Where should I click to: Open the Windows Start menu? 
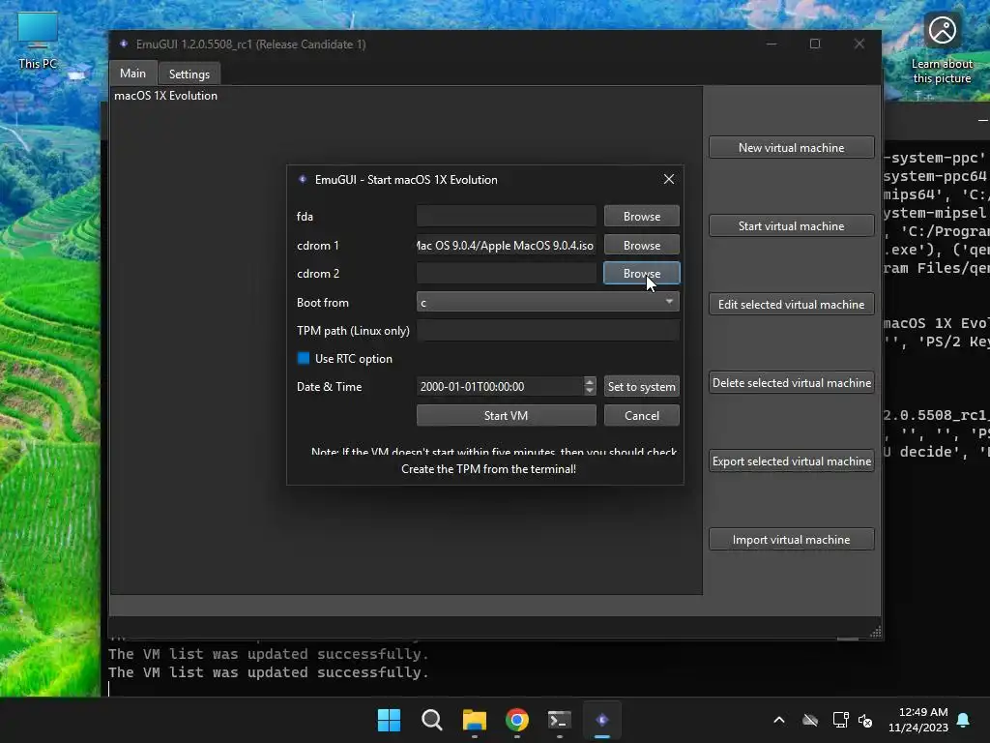389,720
